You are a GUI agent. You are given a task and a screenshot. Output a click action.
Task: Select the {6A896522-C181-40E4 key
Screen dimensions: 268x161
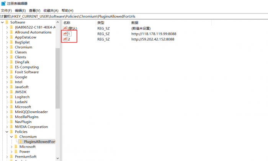pyautogui.click(x=35, y=27)
